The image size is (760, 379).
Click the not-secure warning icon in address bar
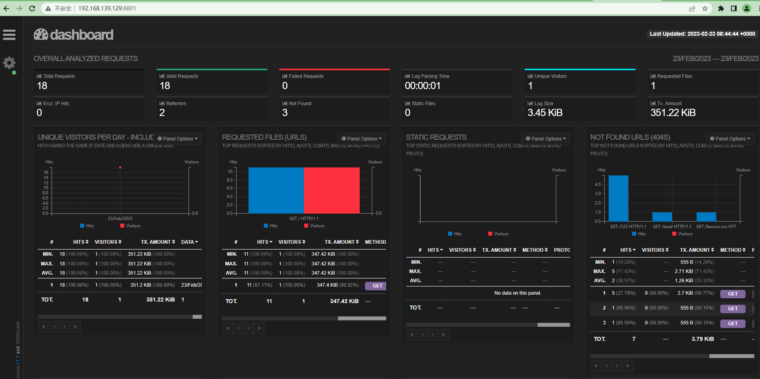(x=48, y=8)
